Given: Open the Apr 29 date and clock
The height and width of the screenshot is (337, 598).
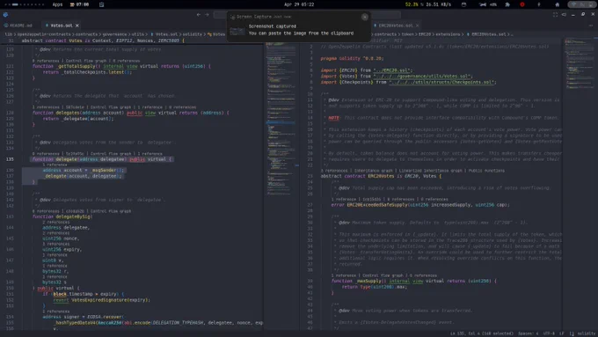Looking at the screenshot, I should tap(299, 4).
